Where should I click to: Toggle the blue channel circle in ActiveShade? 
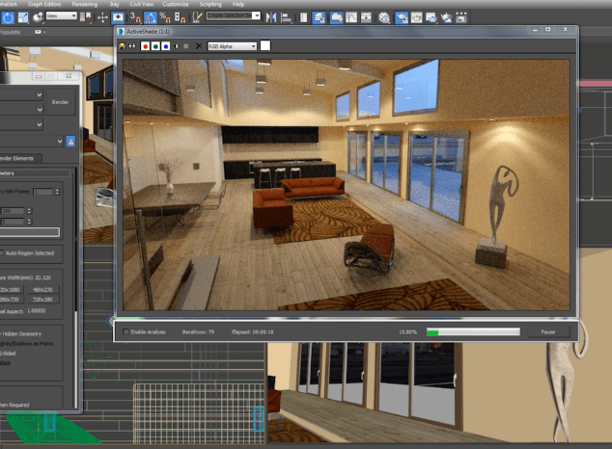166,45
